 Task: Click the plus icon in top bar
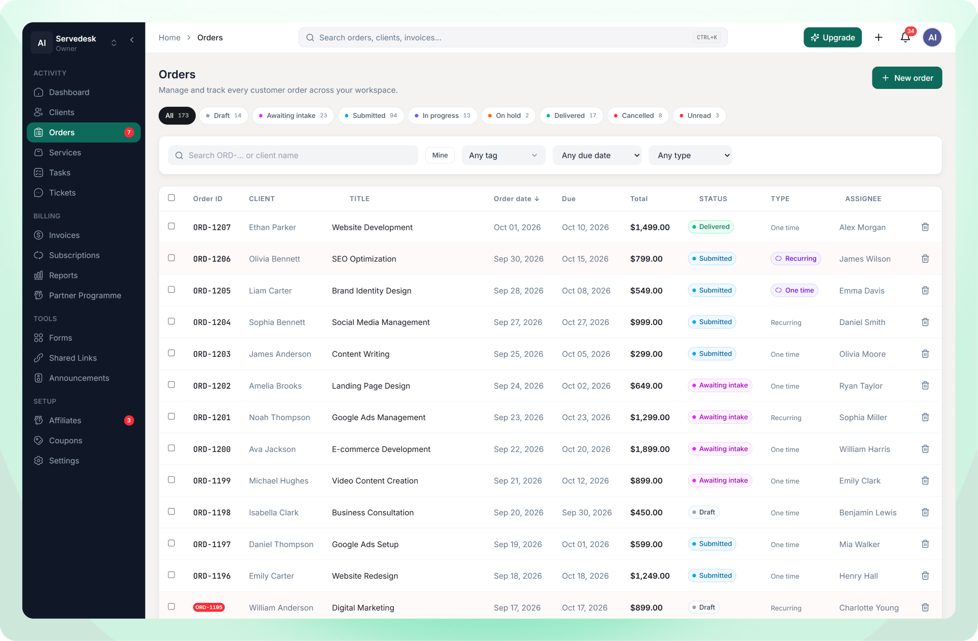[878, 38]
